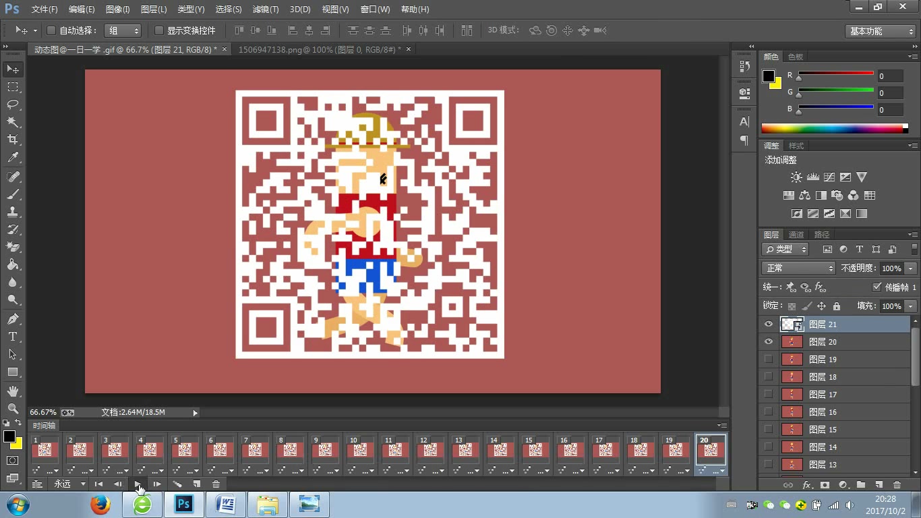Open the layer filter 类型 dropdown
This screenshot has height=518, width=921.
(x=785, y=250)
